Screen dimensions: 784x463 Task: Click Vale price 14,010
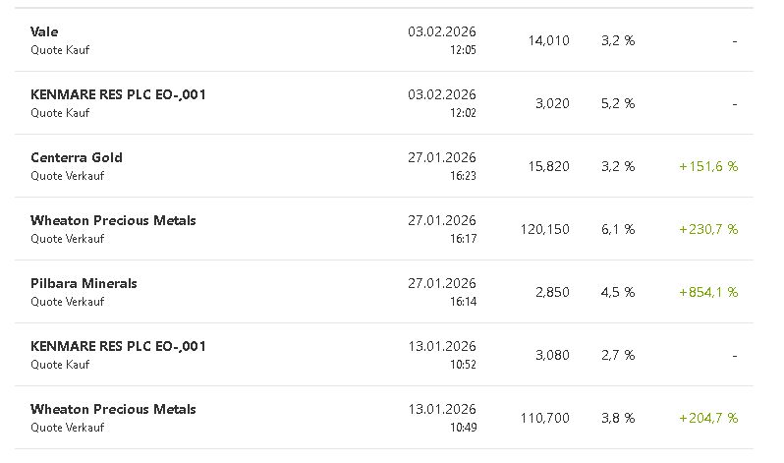(548, 41)
